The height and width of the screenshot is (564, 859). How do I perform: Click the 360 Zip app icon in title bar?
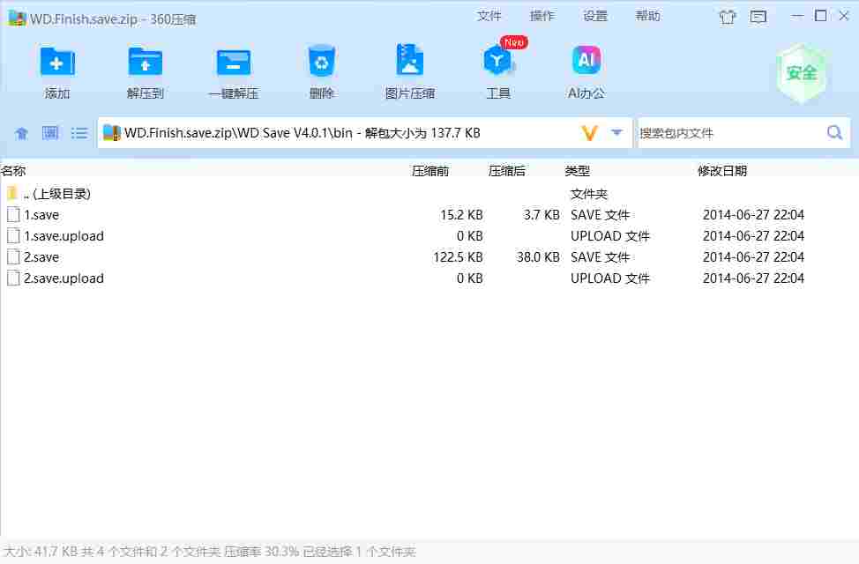(17, 19)
